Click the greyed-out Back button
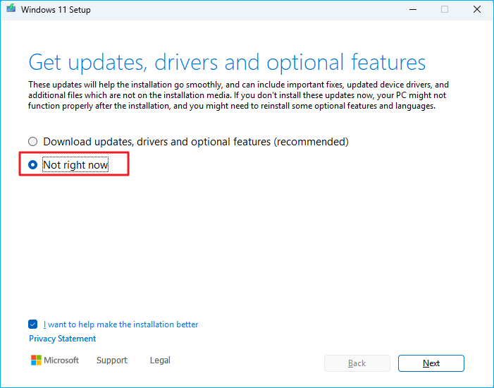 click(357, 363)
